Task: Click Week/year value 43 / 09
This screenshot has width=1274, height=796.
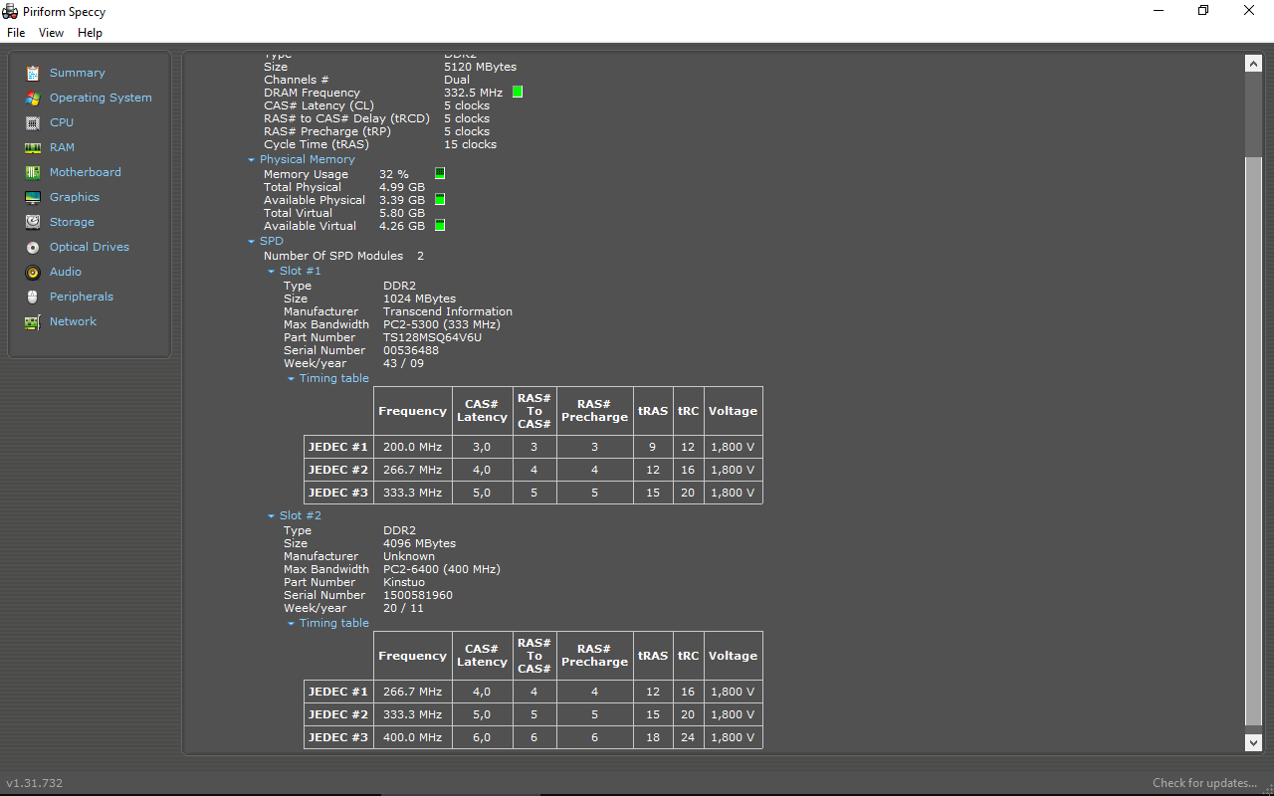Action: [404, 363]
